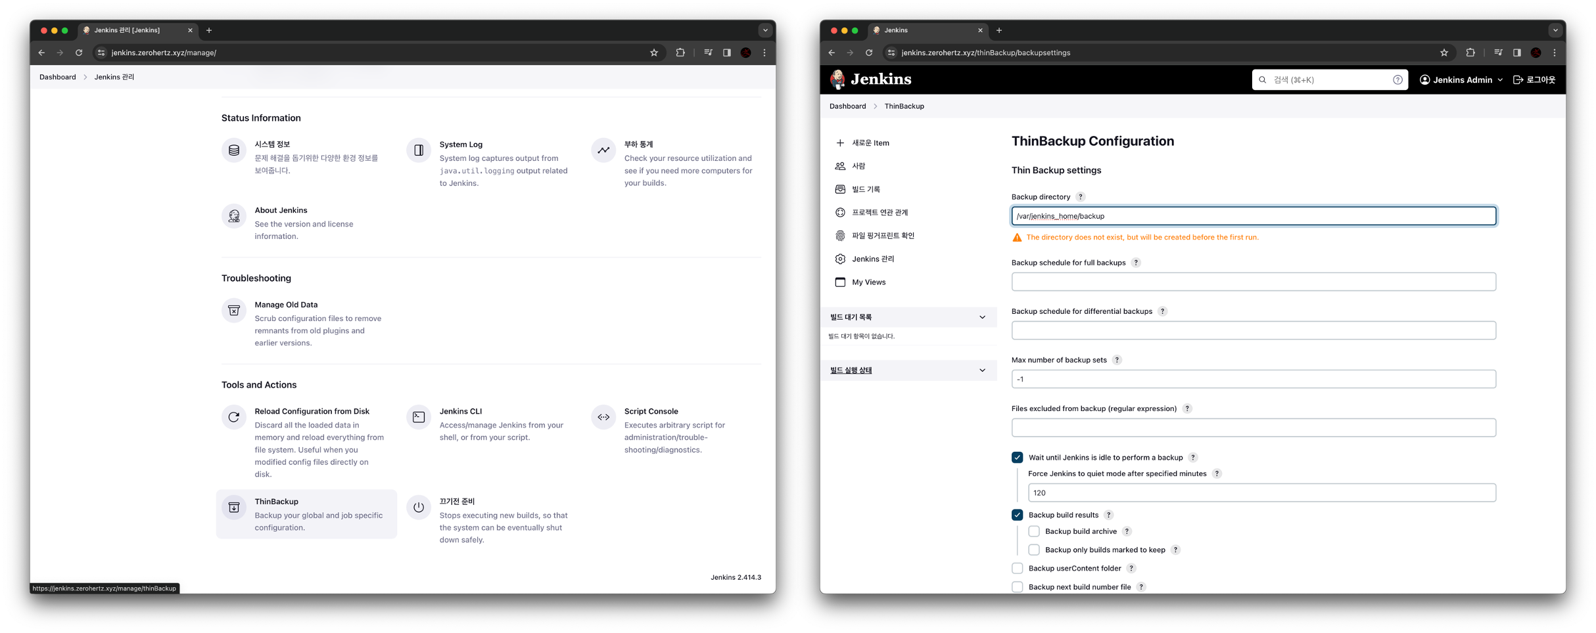The image size is (1596, 633).
Task: Click the My Views window icon
Action: pos(840,282)
